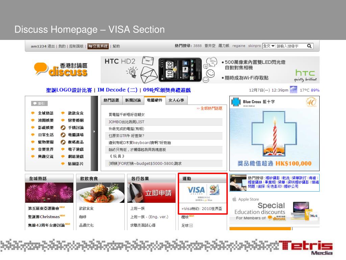Open 品酒文化 forum link
Screen dimensions: 346x260
tap(86, 225)
